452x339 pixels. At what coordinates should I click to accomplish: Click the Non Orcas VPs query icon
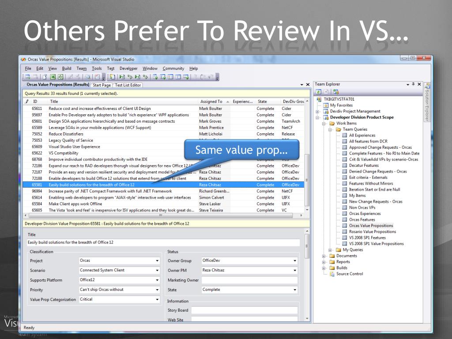[x=344, y=207]
